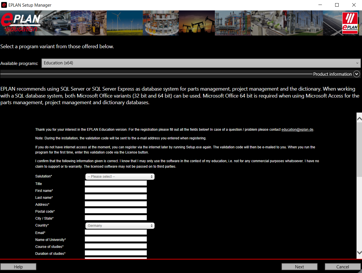Click the Duration of studies field
This screenshot has height=273, width=362.
click(116, 253)
